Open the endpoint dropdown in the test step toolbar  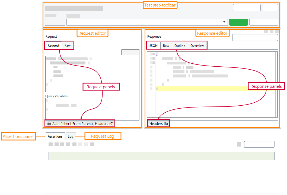point(224,22)
